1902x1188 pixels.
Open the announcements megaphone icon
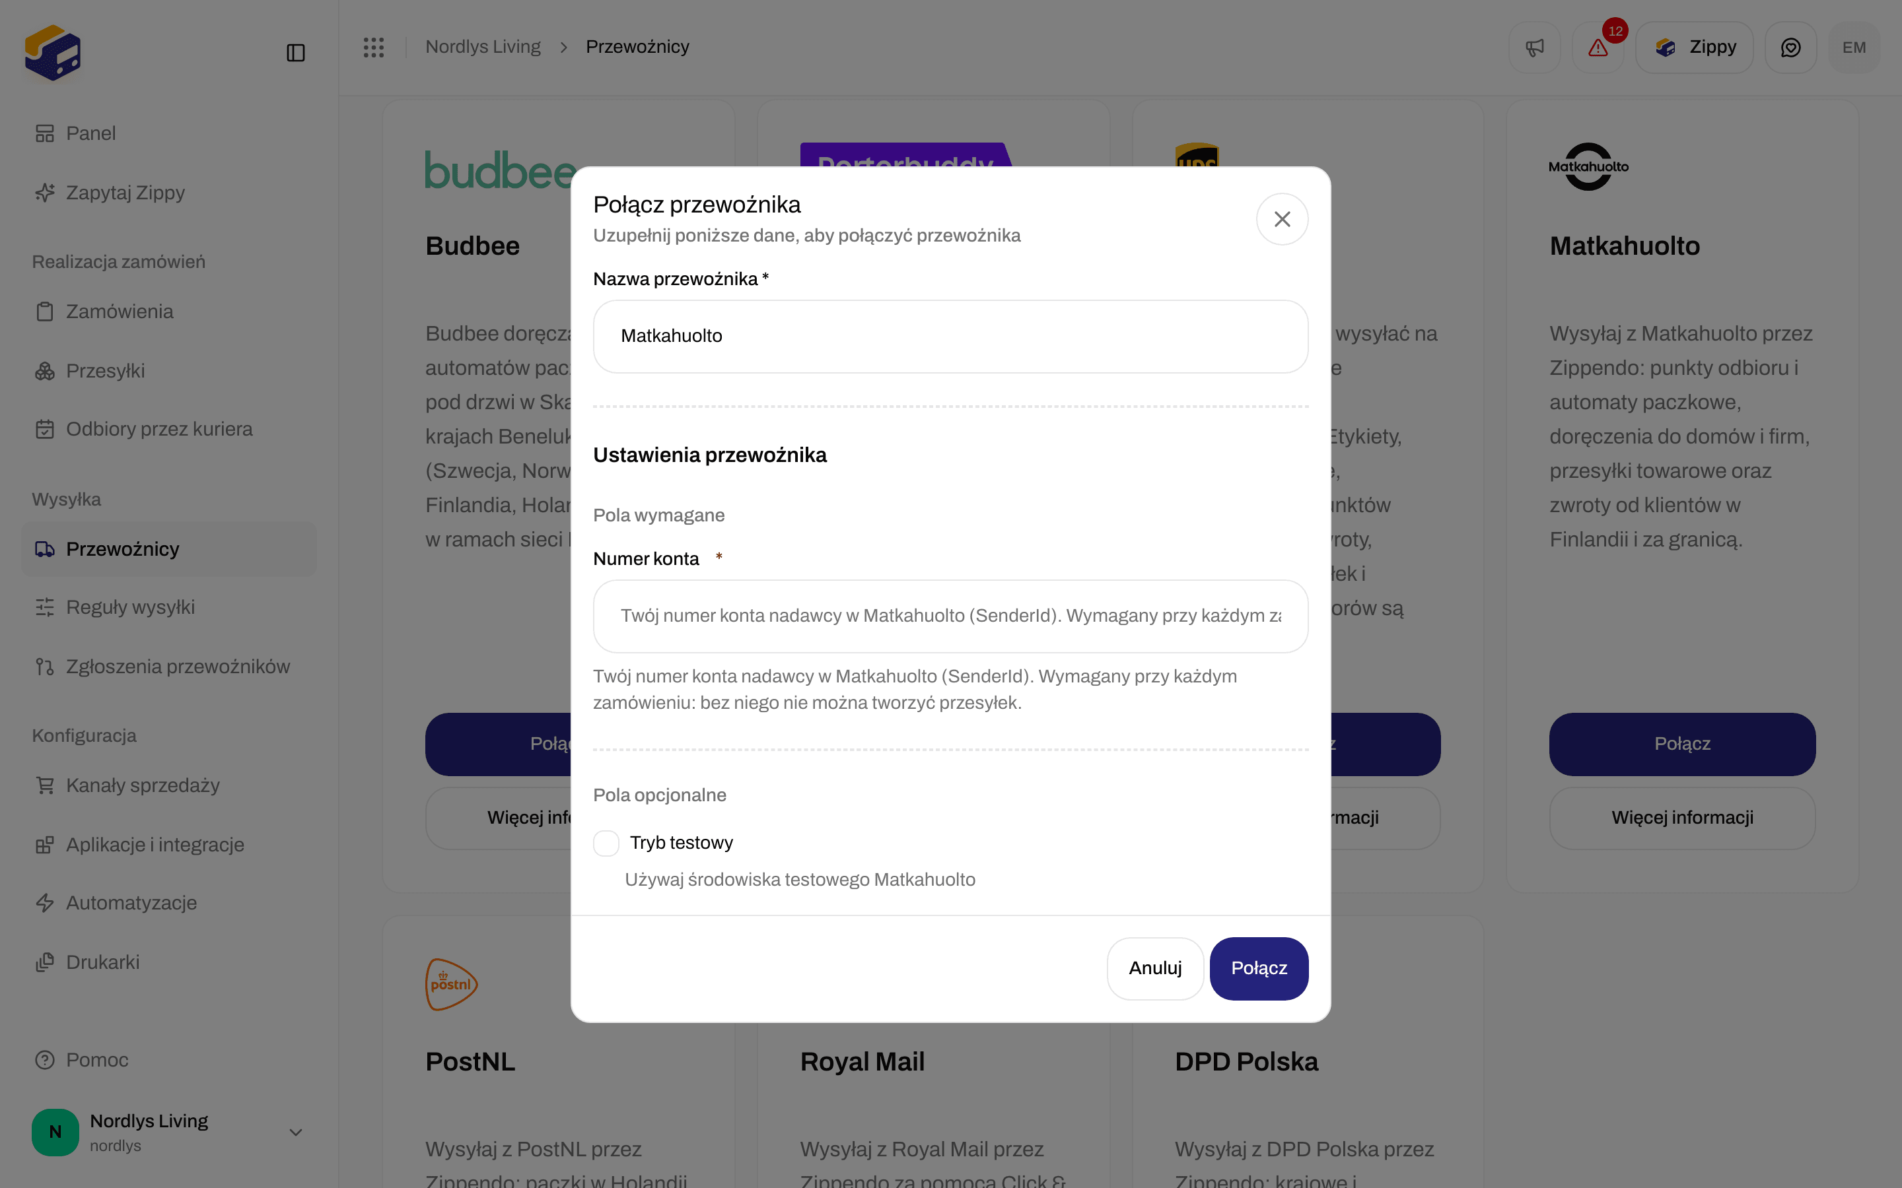tap(1534, 47)
